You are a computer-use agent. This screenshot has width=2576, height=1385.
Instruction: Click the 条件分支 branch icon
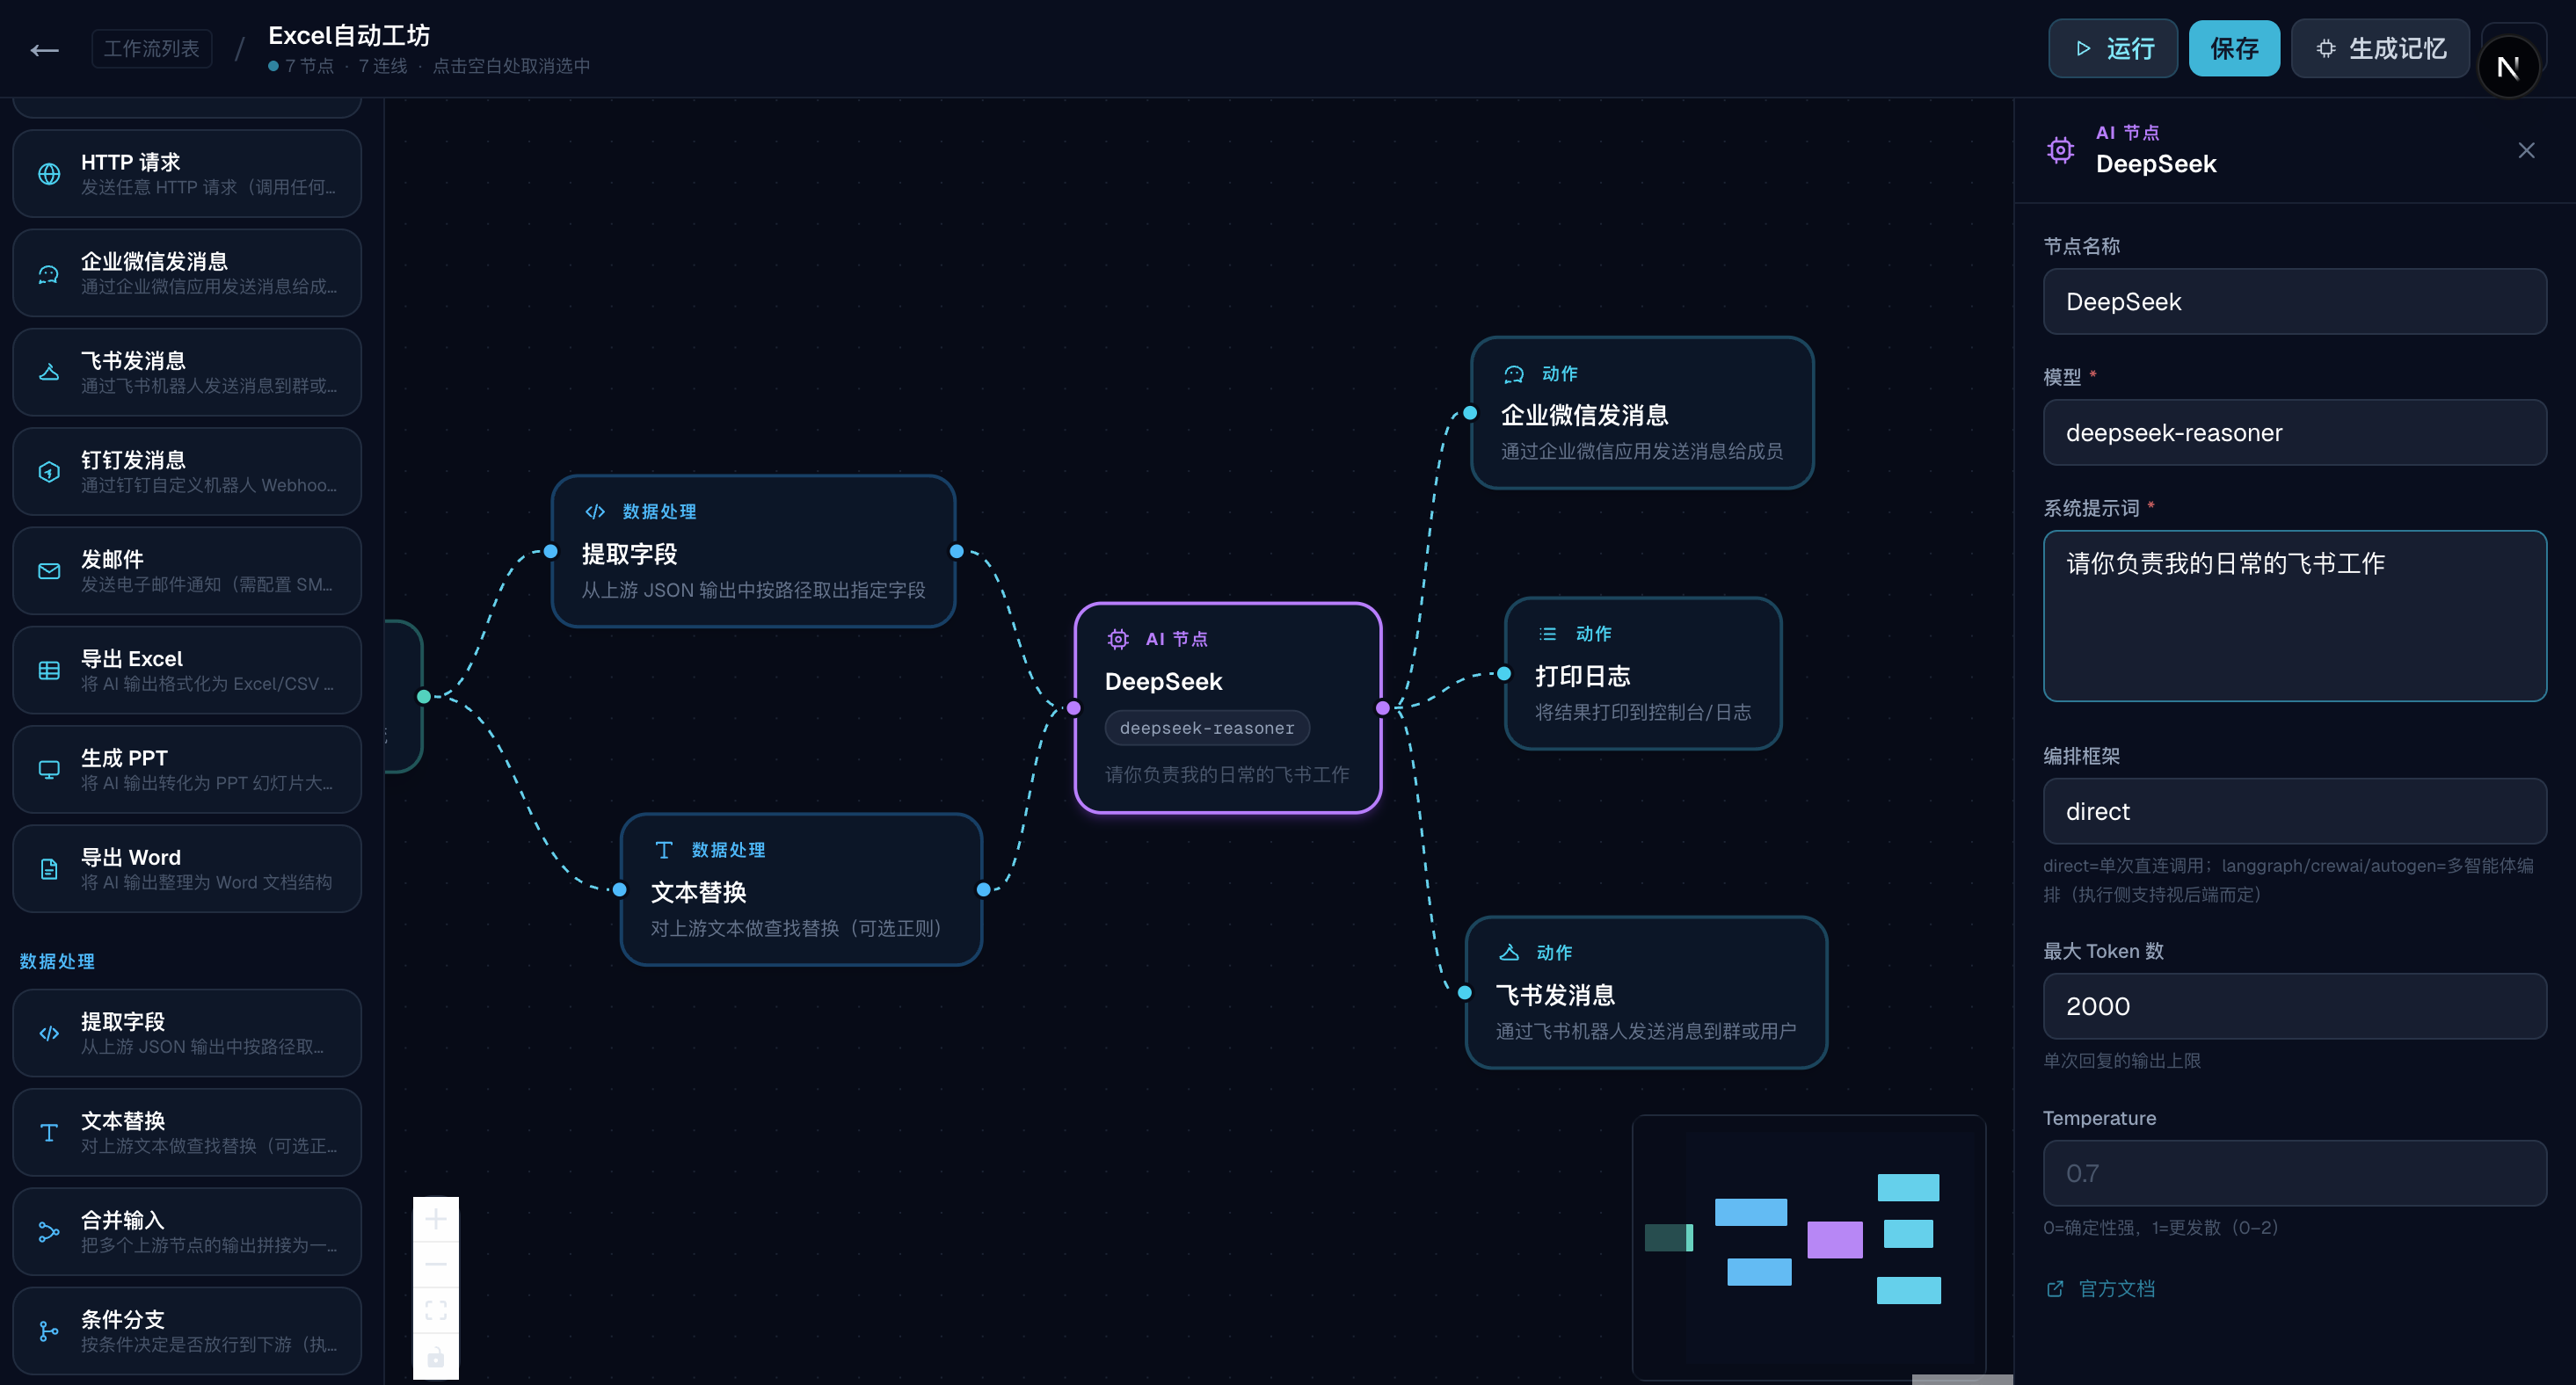click(x=49, y=1331)
